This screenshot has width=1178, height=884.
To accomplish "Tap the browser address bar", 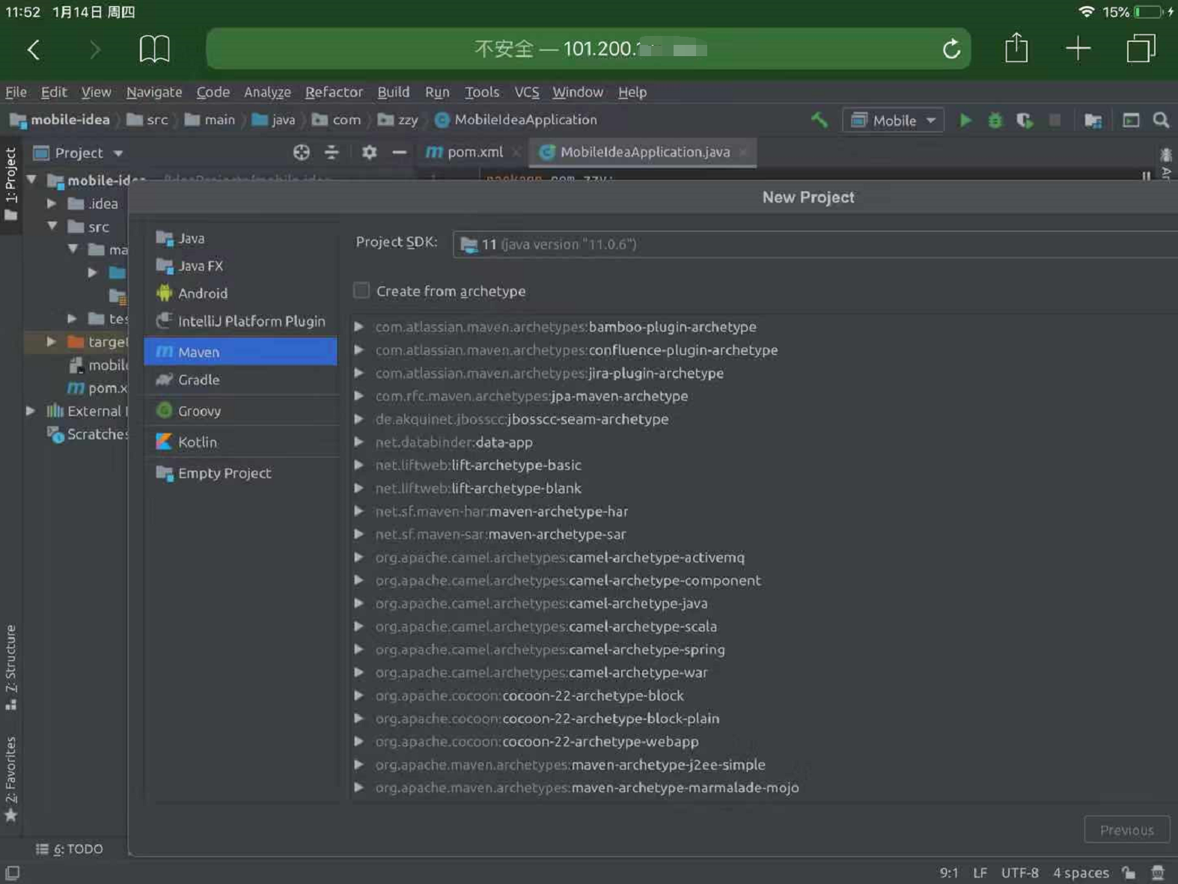I will [x=588, y=49].
